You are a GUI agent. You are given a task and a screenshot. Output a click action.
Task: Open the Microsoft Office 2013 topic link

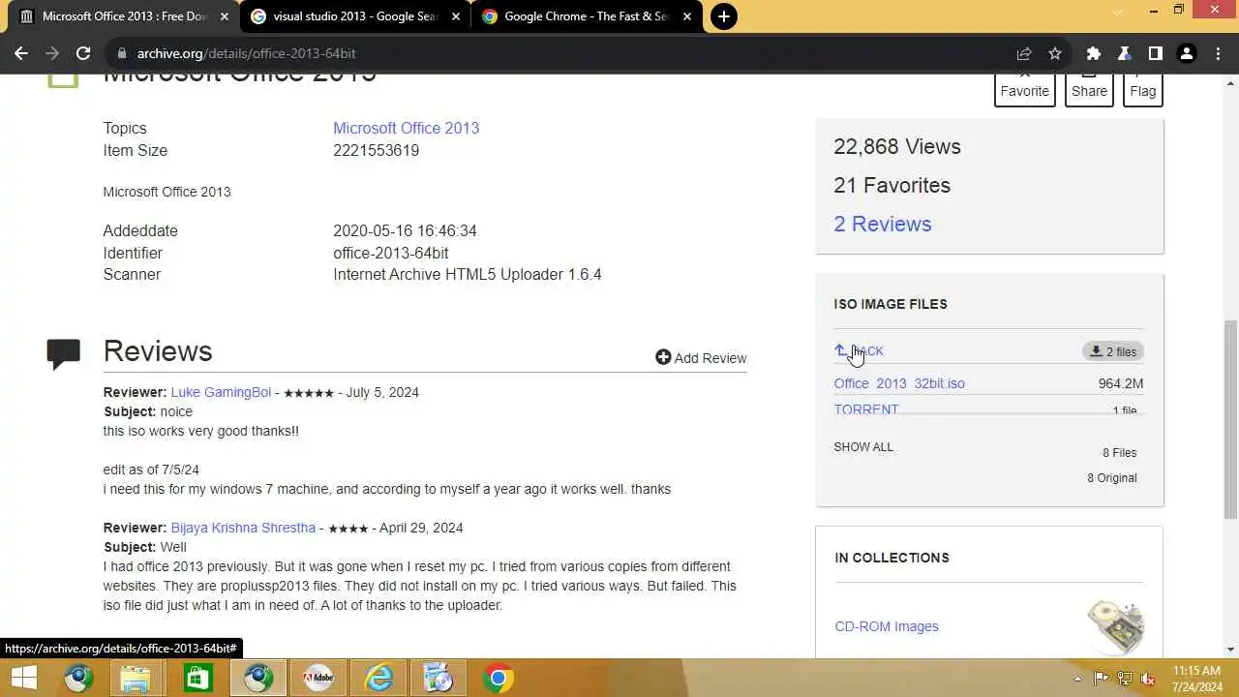pyautogui.click(x=406, y=128)
